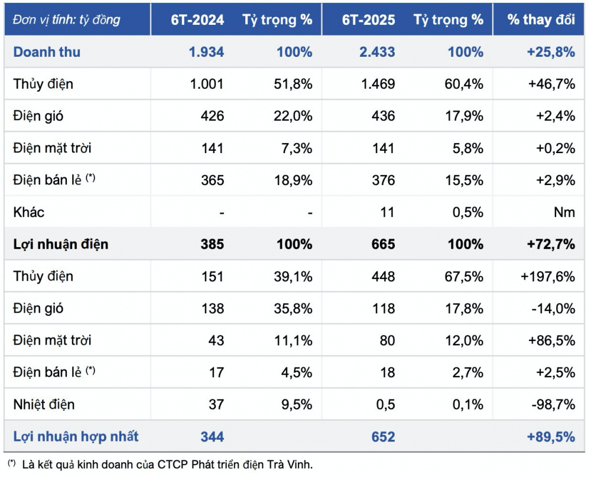This screenshot has width=591, height=477.
Task: Click the 6T-2024 column header
Action: click(x=197, y=20)
